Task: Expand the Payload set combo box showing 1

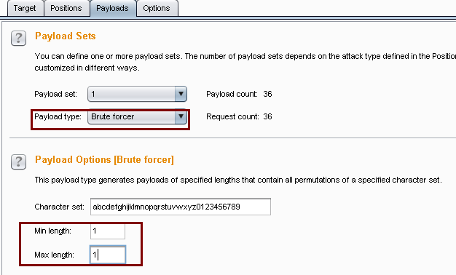Action: [137, 94]
